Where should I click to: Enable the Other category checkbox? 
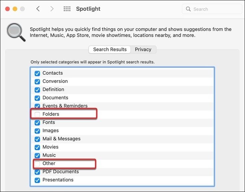pos(37,164)
